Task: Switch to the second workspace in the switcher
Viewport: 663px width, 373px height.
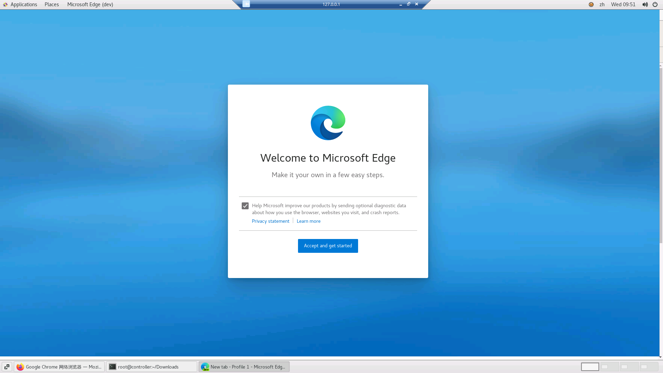Action: pos(609,367)
